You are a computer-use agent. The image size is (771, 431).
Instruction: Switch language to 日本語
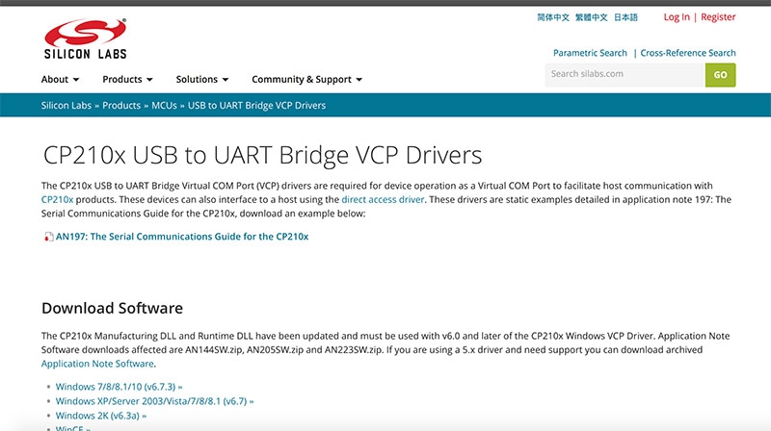pyautogui.click(x=626, y=17)
